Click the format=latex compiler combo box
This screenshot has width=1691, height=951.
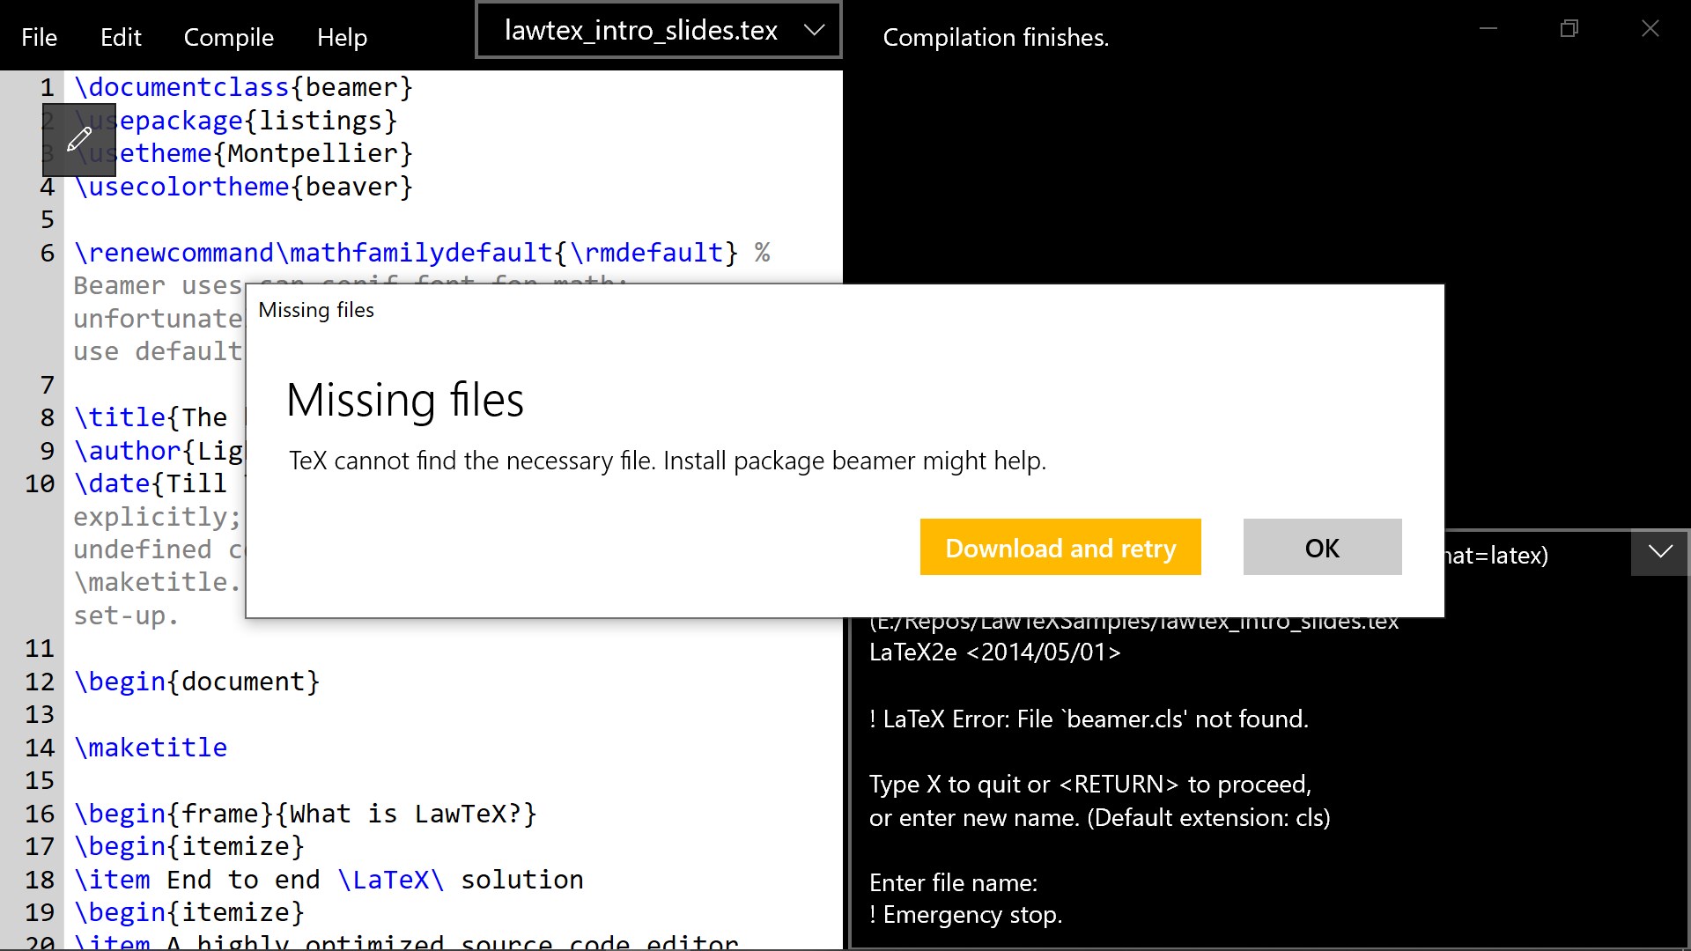coord(1537,555)
